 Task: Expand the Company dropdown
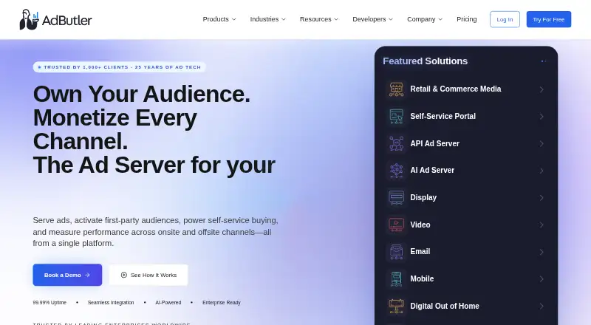425,19
